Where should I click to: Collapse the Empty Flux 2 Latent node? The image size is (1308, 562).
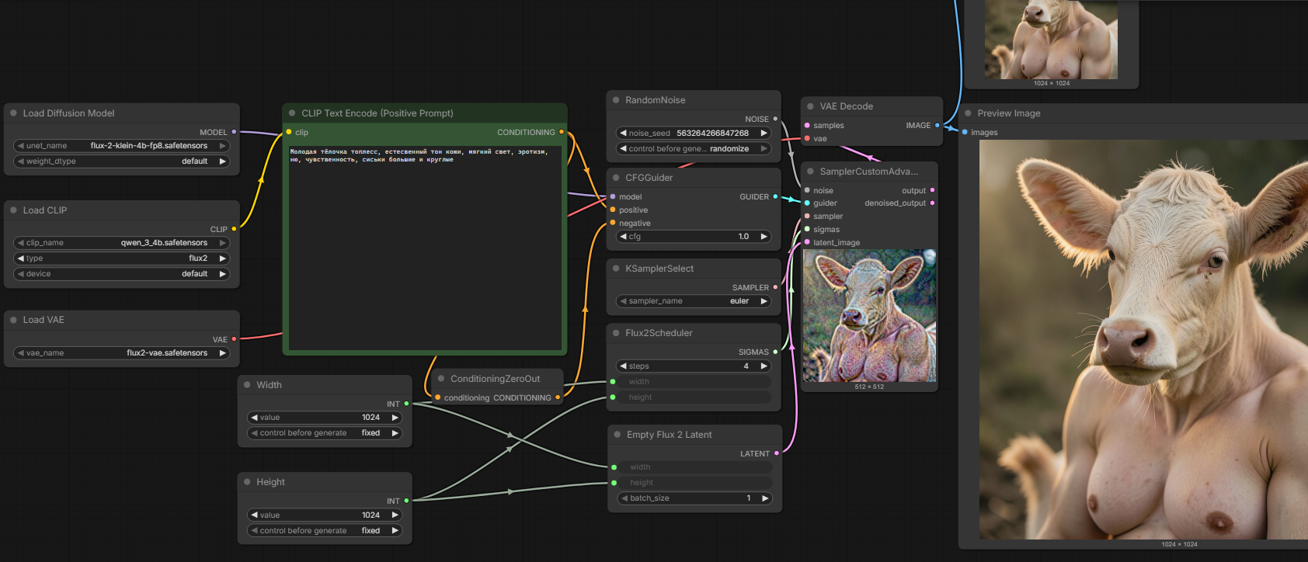coord(617,434)
